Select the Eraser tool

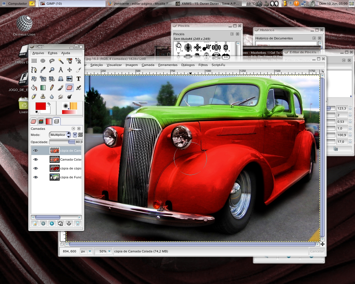[70, 88]
